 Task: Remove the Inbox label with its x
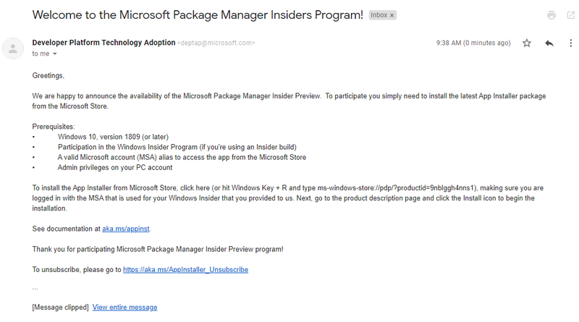[x=392, y=15]
